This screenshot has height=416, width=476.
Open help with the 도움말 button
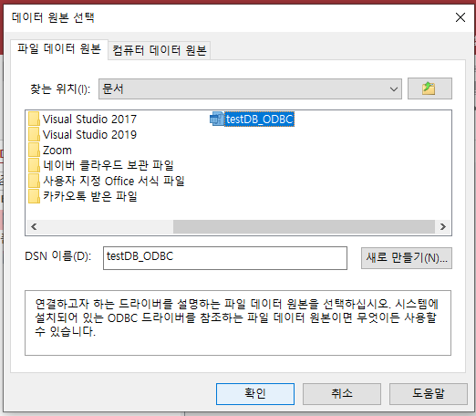429,394
